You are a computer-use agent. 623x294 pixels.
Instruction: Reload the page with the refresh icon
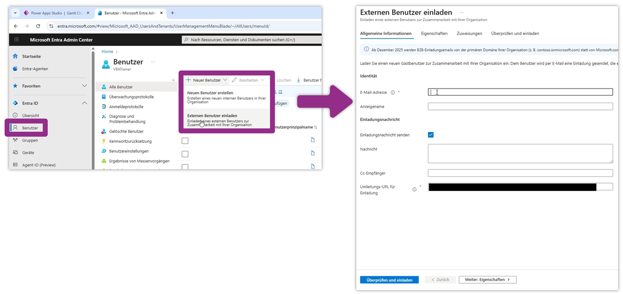tap(38, 26)
